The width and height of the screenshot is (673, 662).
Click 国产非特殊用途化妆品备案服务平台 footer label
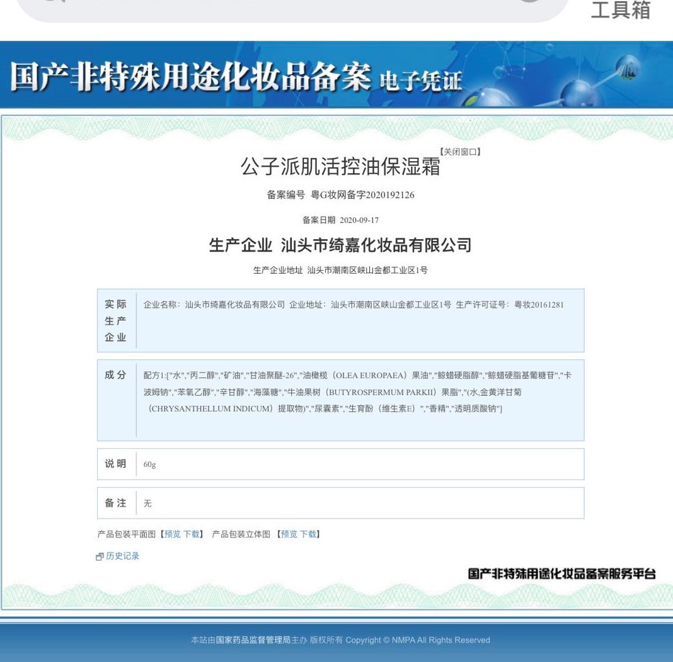click(x=562, y=574)
